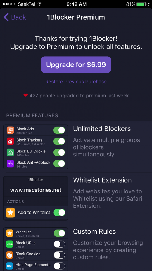Toggle off the Whitelist rules switch
This screenshot has height=271, width=152.
click(x=59, y=233)
